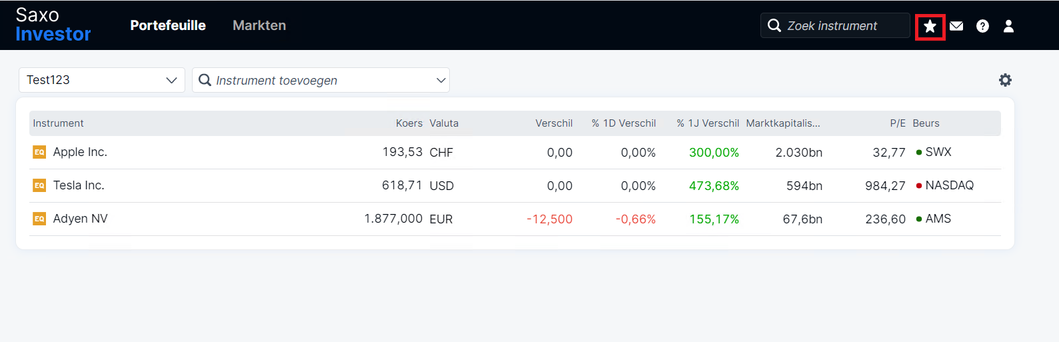The height and width of the screenshot is (342, 1059).
Task: Open the watchlist star icon
Action: pos(930,26)
